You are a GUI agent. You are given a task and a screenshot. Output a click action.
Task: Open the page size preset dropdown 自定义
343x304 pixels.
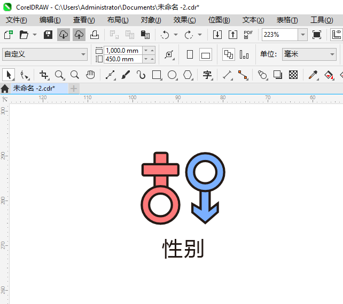tap(45, 54)
